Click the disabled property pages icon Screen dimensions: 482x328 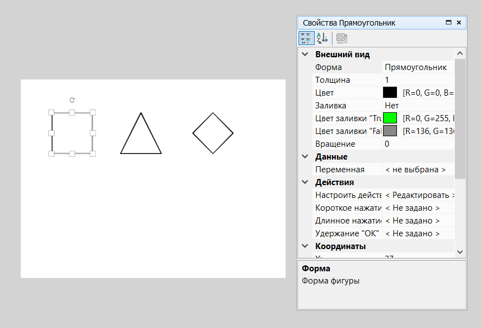pyautogui.click(x=341, y=38)
